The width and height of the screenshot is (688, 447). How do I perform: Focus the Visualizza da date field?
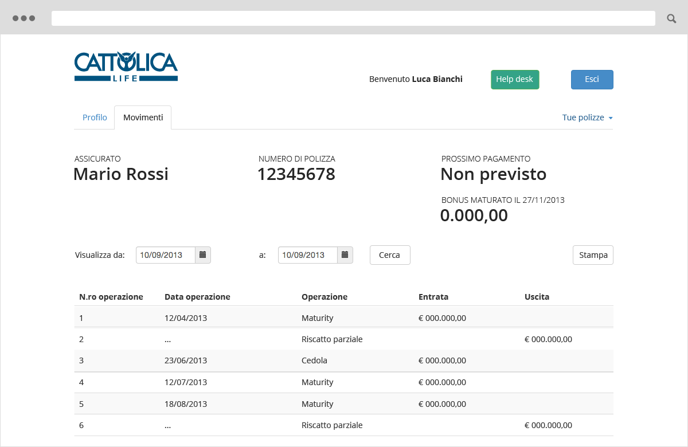pos(166,255)
